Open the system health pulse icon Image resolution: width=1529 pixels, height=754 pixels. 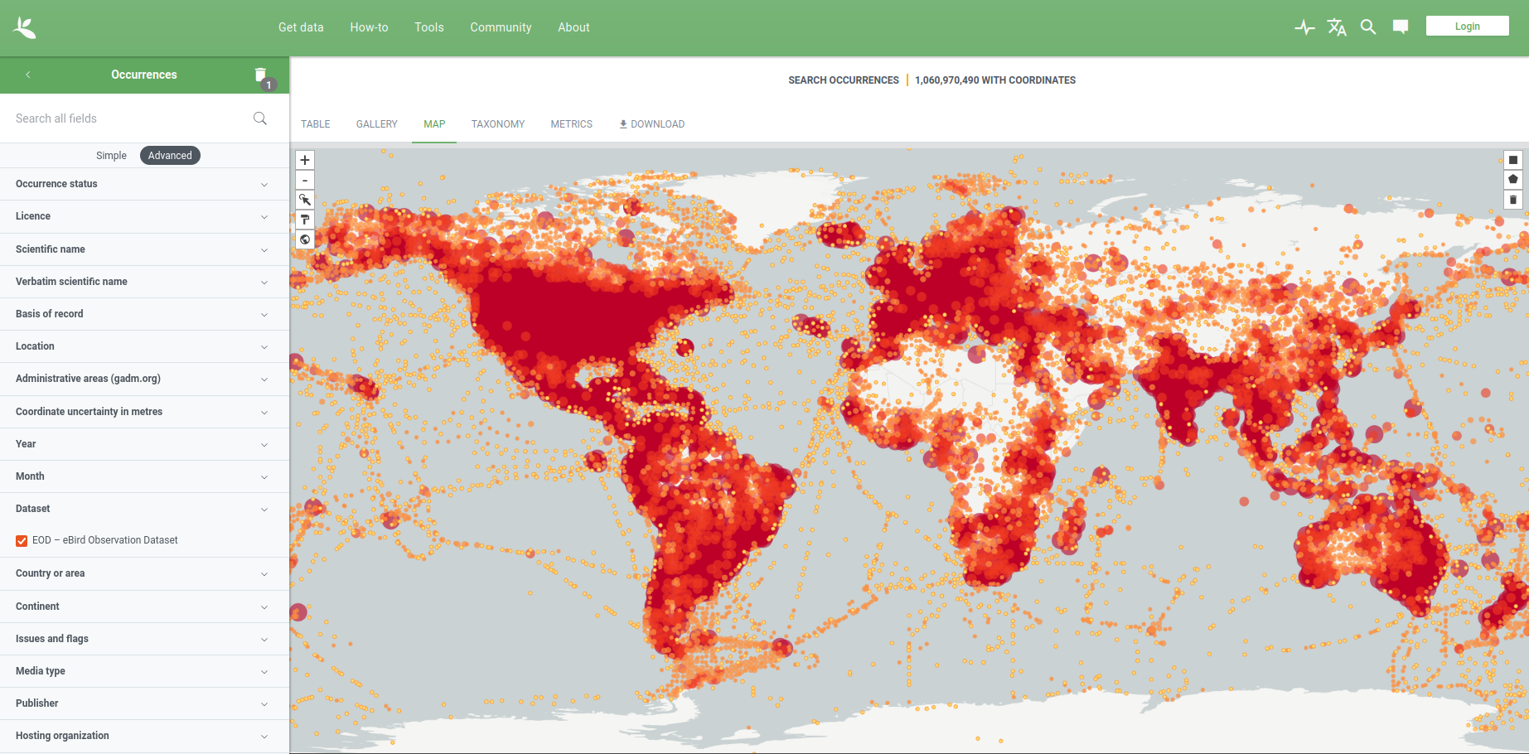click(1304, 27)
